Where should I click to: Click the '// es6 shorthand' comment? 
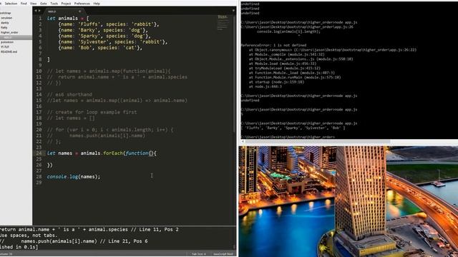[69, 94]
